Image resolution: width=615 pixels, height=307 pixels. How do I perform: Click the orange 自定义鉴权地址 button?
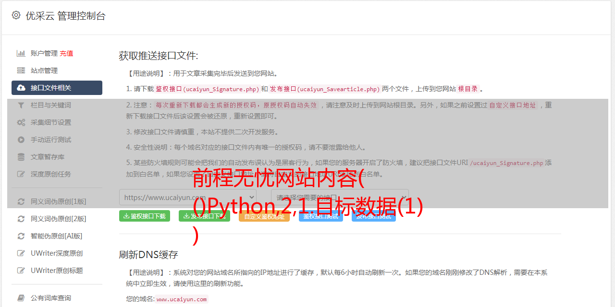pos(264,216)
